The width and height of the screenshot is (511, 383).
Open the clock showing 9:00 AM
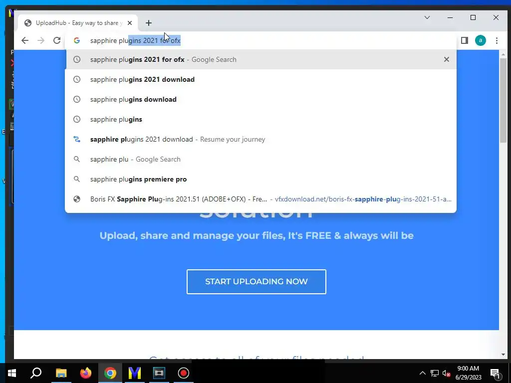[x=468, y=373]
